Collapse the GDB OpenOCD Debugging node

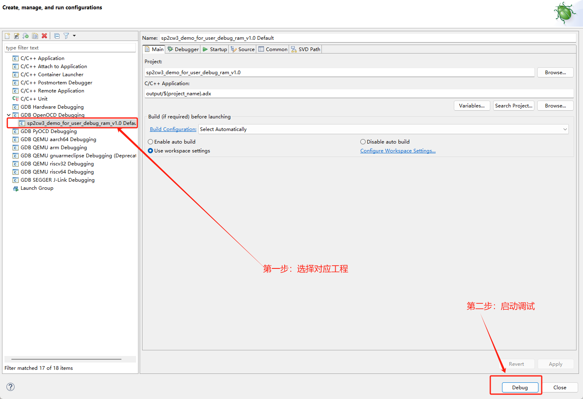[x=9, y=115]
